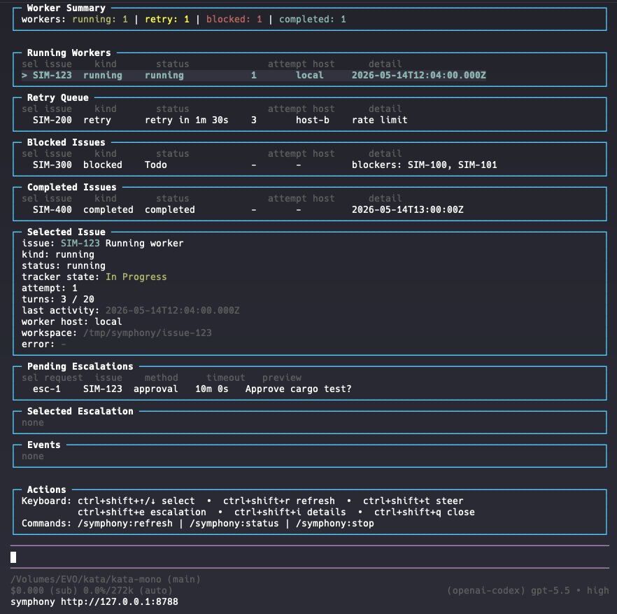617x614 pixels.
Task: Click the /Volumes/EVO/kata/kata-mono (main) path
Action: pyautogui.click(x=106, y=579)
